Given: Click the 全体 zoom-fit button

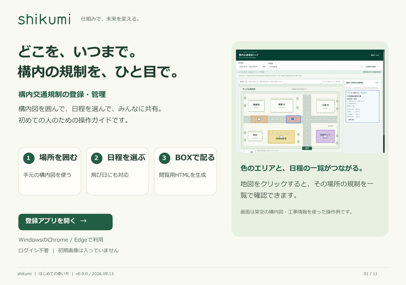Looking at the screenshot, I should [251, 152].
